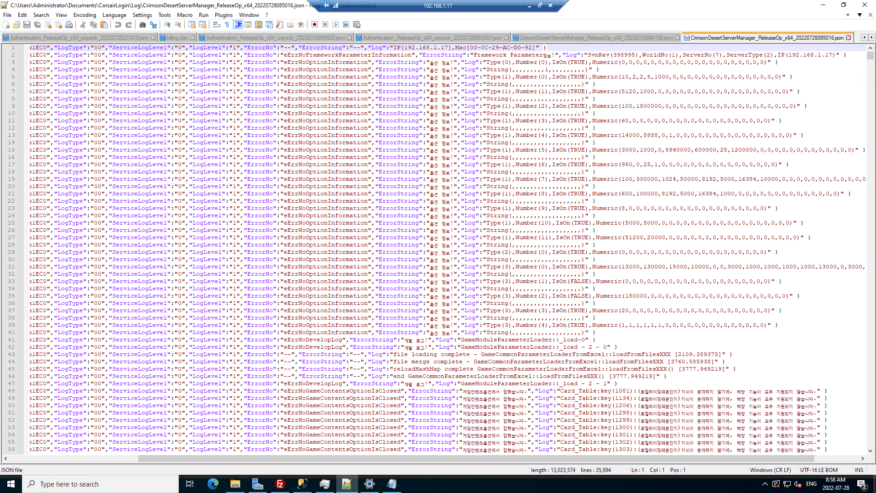Screen dimensions: 876x493
Task: Toggle synchronize horizontal scrolling icon
Action: pos(203,25)
